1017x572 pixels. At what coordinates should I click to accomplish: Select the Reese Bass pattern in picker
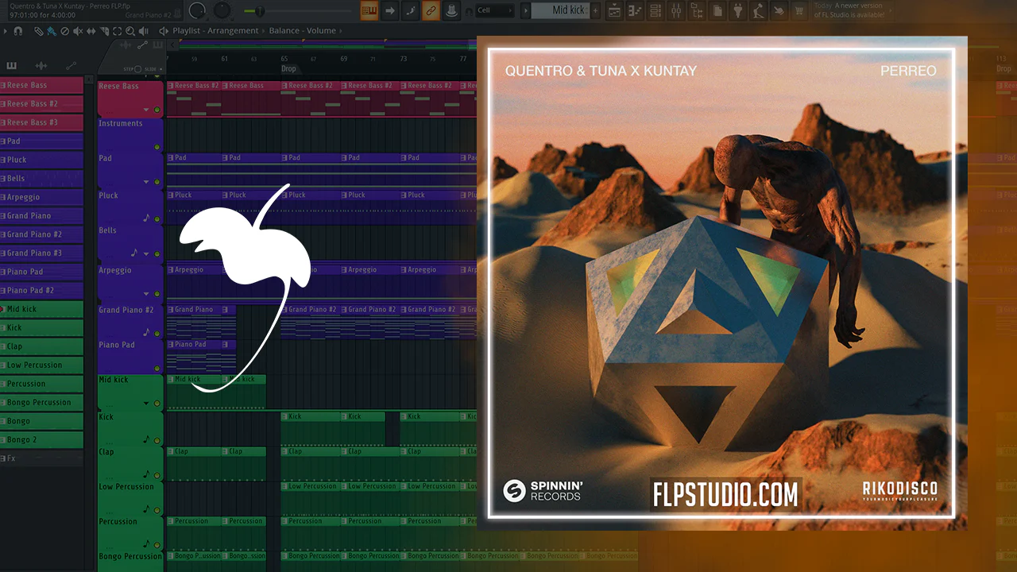tap(41, 85)
